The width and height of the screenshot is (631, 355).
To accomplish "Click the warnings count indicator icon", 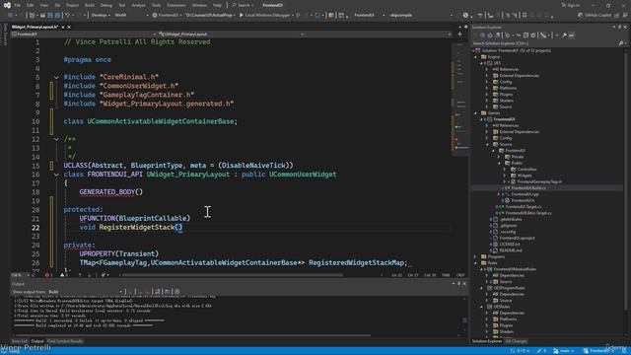I will [63, 275].
